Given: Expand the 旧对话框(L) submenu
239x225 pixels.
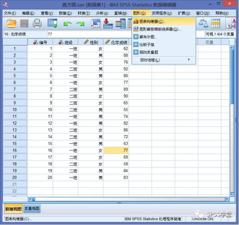Looking at the screenshot, I should pos(164,60).
